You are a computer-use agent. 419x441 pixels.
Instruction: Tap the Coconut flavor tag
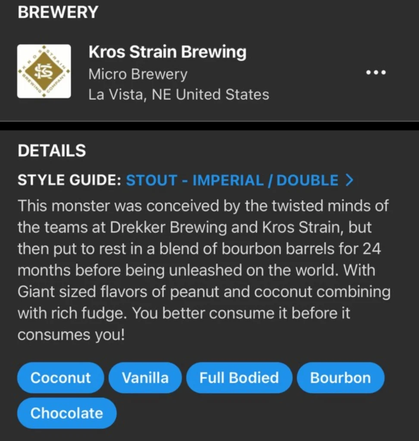(60, 378)
